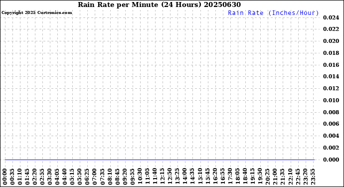
Task: Click the 12:50 time label
Action: point(170,177)
